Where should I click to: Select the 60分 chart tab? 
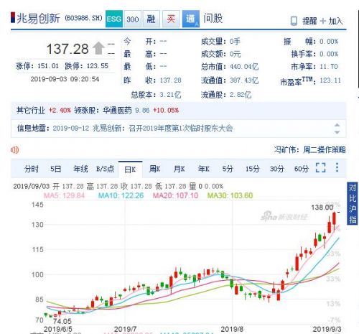(x=302, y=169)
